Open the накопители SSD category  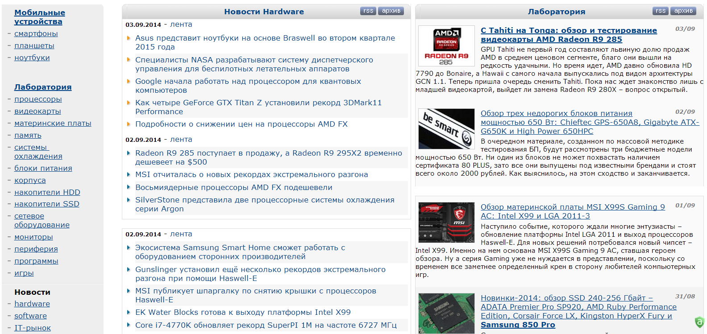coord(47,204)
